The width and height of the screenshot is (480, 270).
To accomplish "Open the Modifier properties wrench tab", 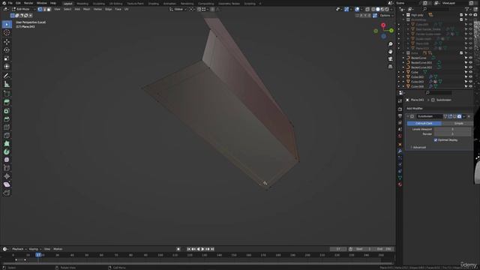I will 400,151.
